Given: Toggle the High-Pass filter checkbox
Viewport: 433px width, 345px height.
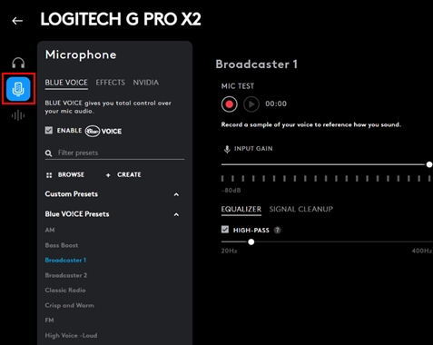Looking at the screenshot, I should (x=225, y=230).
